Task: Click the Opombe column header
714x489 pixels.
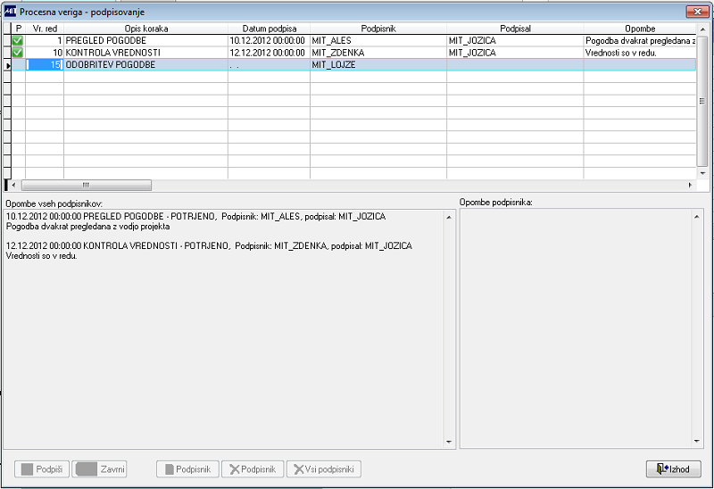Action: coord(640,29)
